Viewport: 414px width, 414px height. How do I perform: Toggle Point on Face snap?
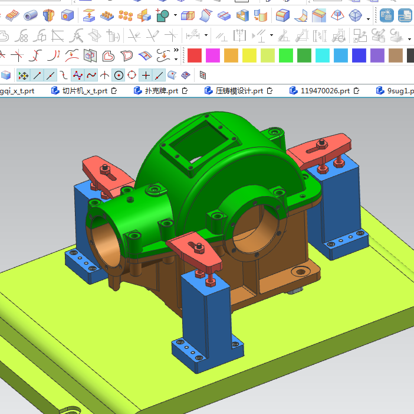click(172, 76)
